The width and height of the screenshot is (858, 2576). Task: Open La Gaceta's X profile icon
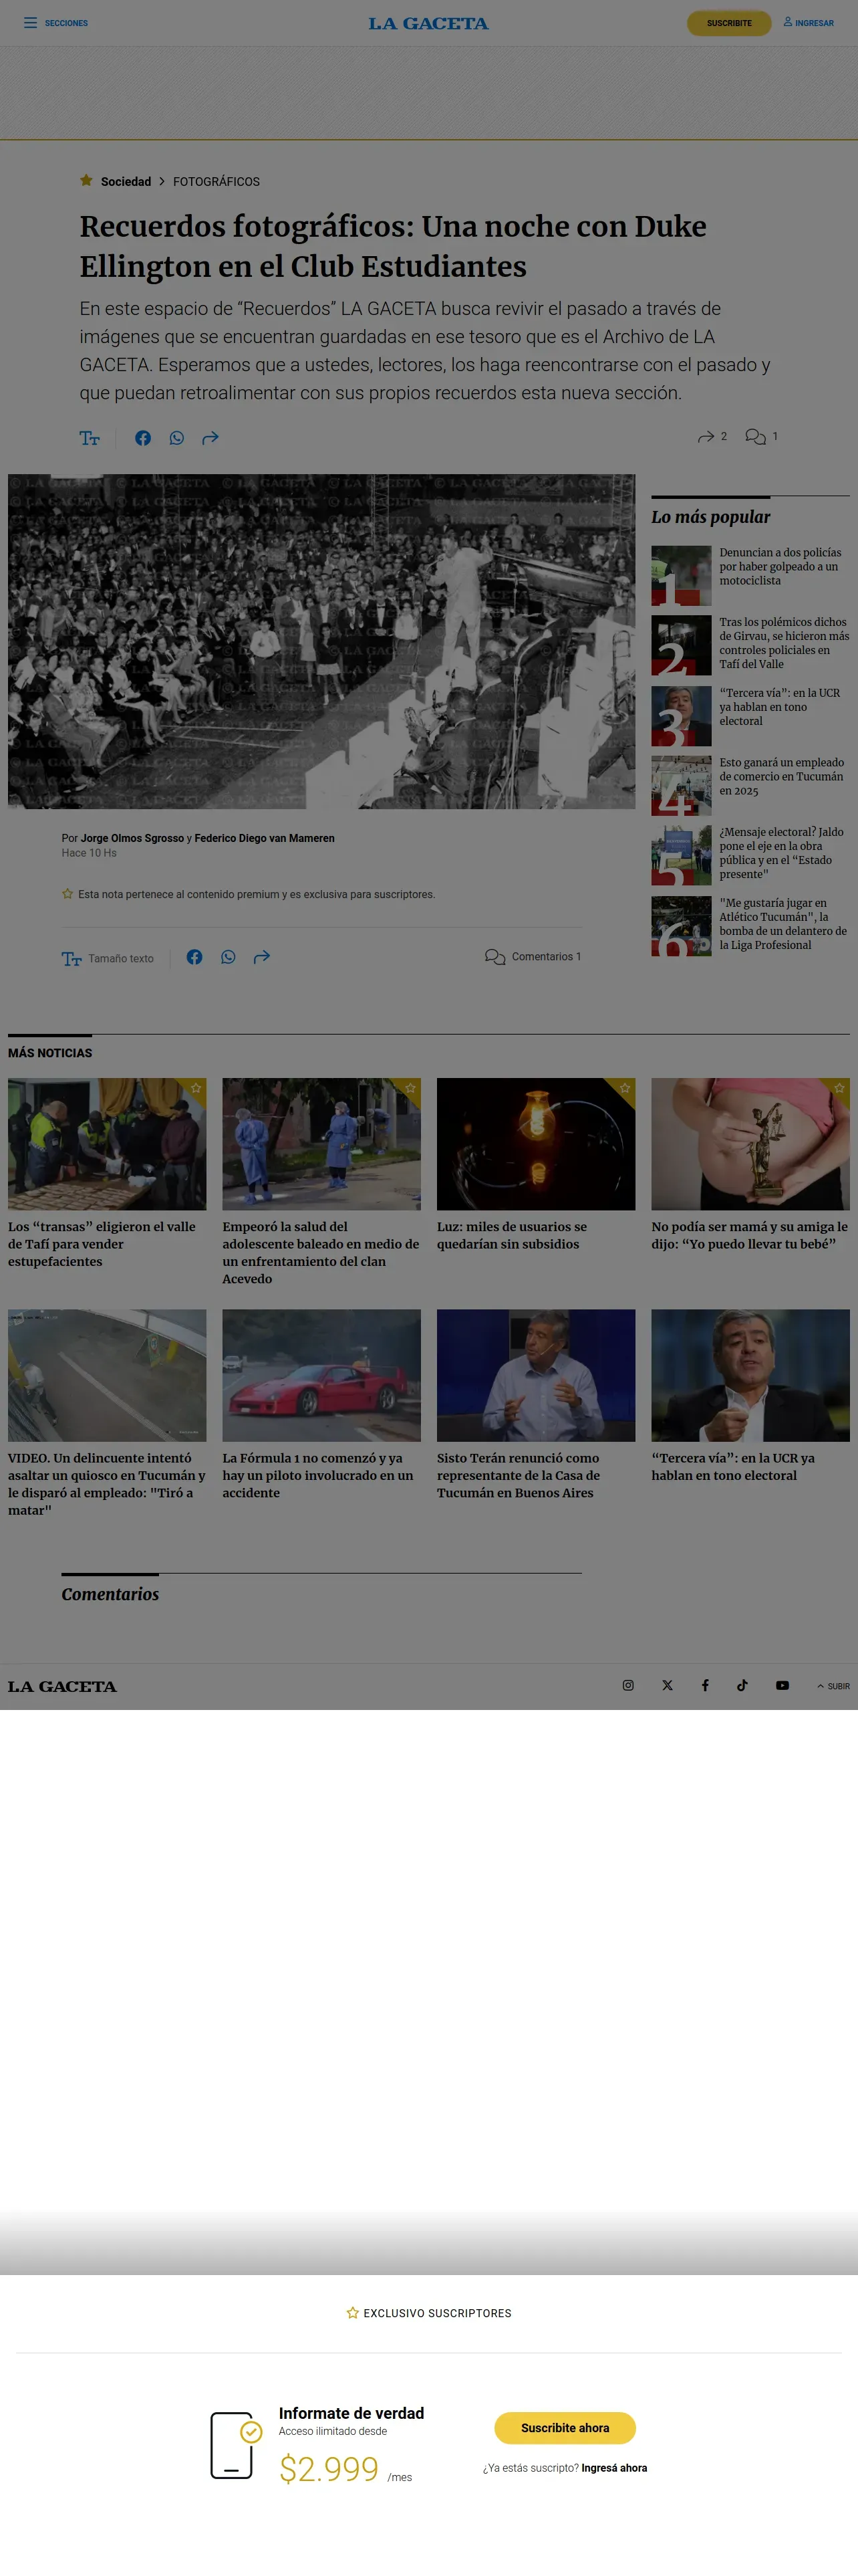click(668, 1685)
